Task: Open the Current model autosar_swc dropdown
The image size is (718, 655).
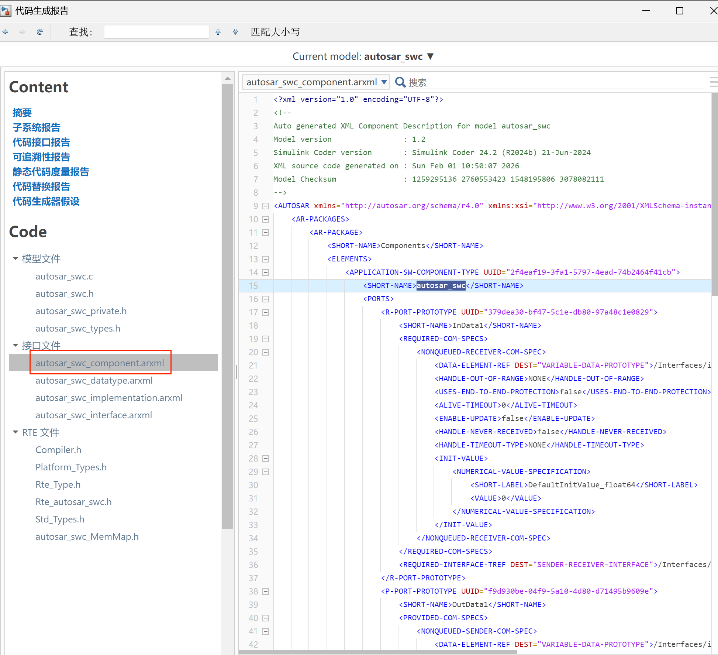Action: click(430, 56)
